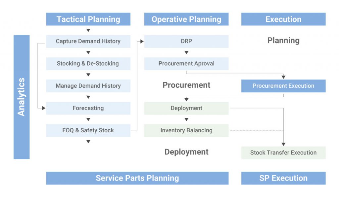Select the Capture Demand History box

(88, 41)
